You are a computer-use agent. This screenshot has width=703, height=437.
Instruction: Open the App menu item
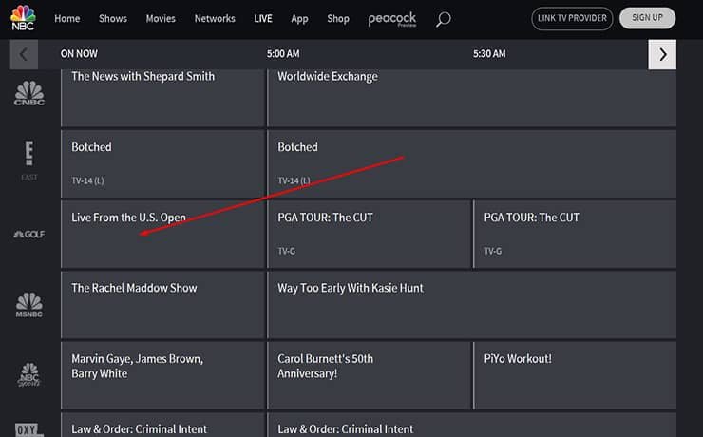coord(299,19)
